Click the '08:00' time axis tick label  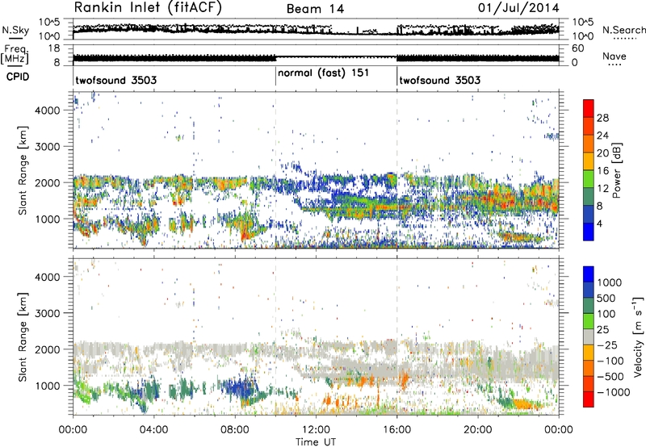coord(235,430)
